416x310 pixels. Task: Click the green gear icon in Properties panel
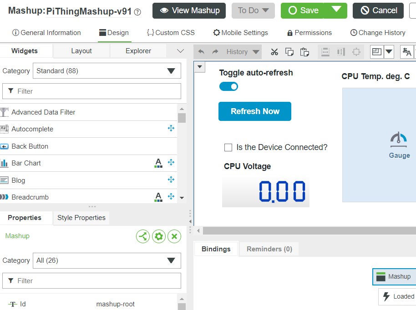point(158,236)
